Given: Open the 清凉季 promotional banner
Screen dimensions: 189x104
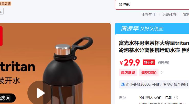Looking at the screenshot, I should pos(152,28).
